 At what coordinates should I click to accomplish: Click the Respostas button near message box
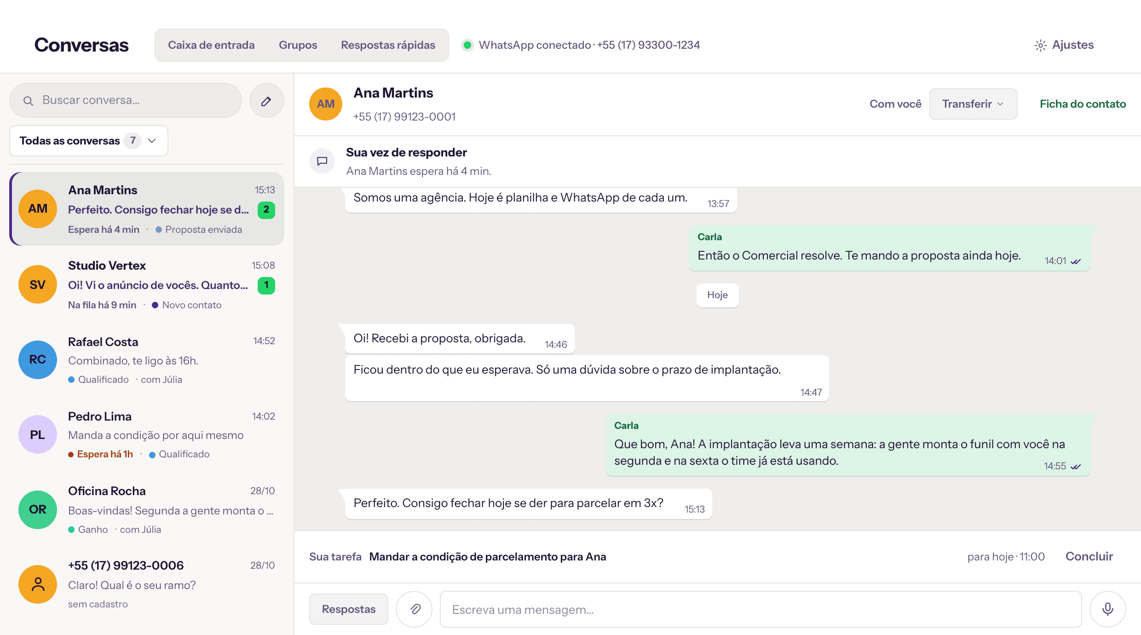349,609
